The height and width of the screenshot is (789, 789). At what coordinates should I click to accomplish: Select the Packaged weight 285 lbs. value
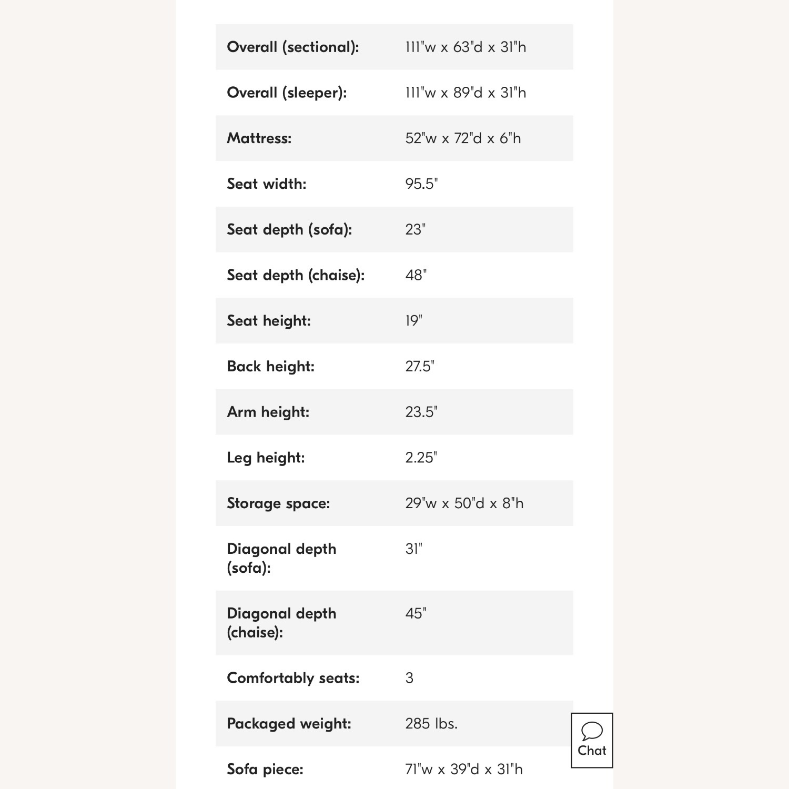click(x=431, y=724)
